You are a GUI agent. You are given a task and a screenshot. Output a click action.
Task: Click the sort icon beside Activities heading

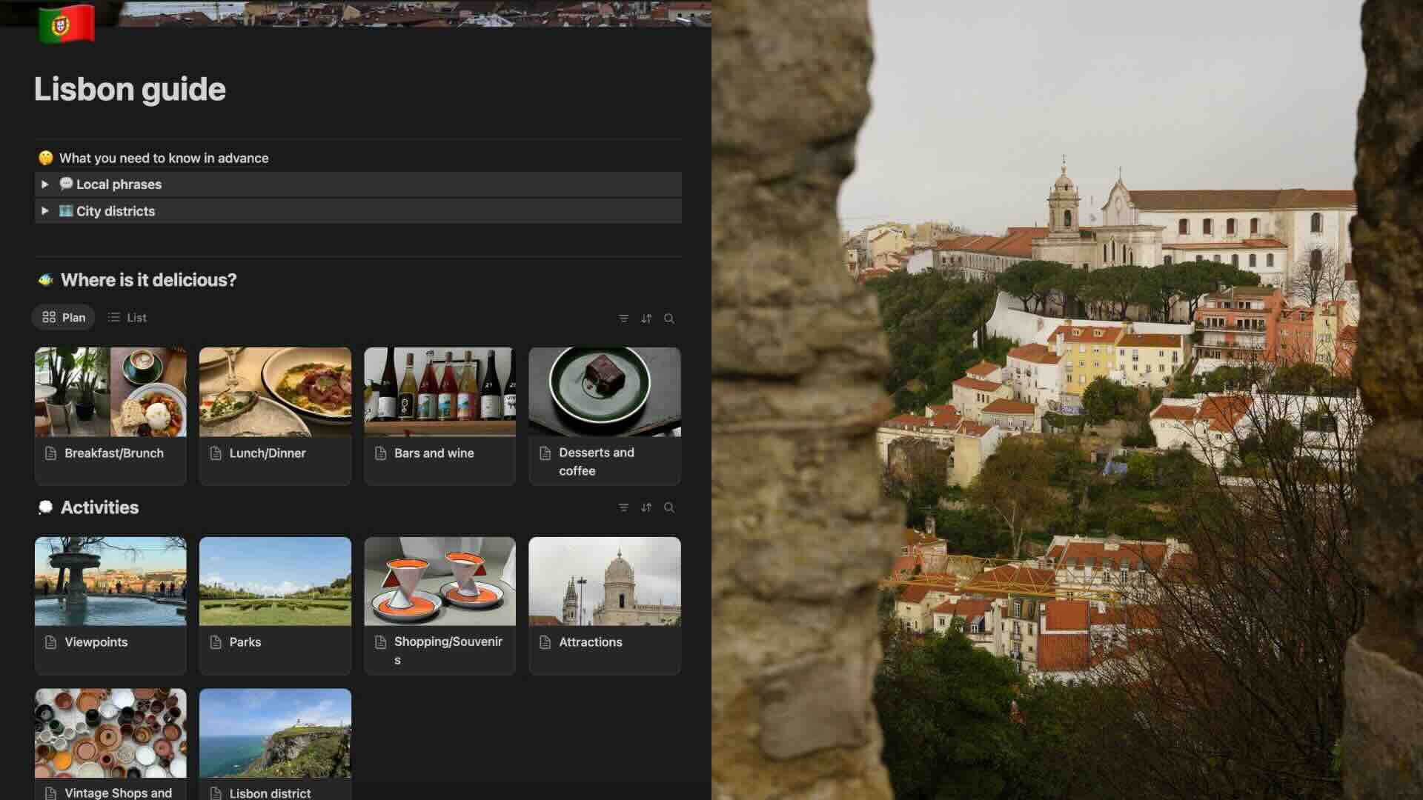pos(646,507)
